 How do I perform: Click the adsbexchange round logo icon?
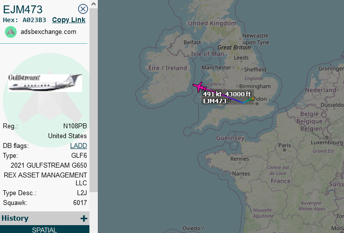click(x=11, y=32)
